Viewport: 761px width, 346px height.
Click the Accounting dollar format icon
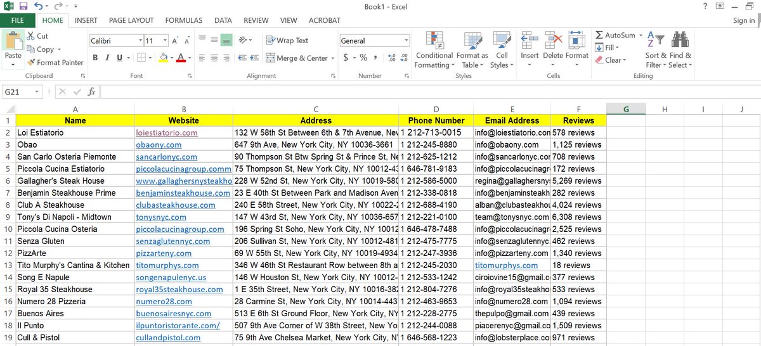[346, 58]
